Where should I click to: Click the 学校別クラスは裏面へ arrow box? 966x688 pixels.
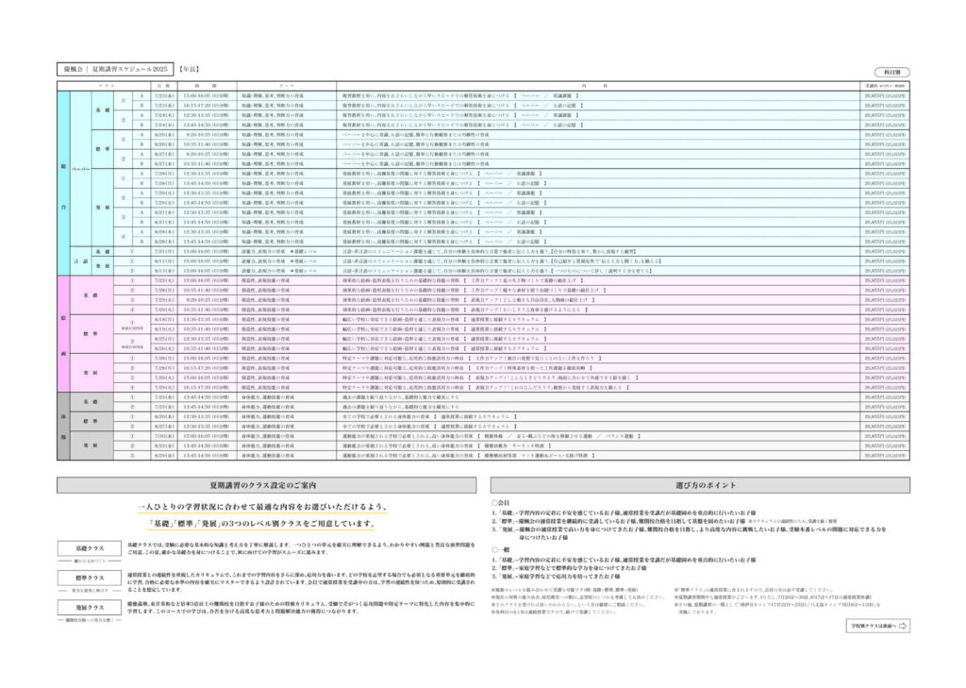coord(878,626)
